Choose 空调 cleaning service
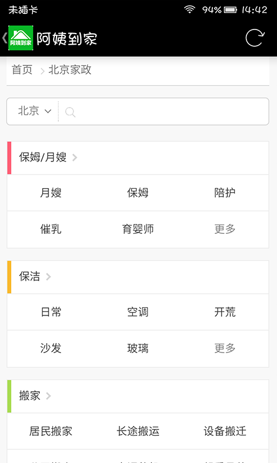Viewport: 277px width, 463px height. coord(138,312)
